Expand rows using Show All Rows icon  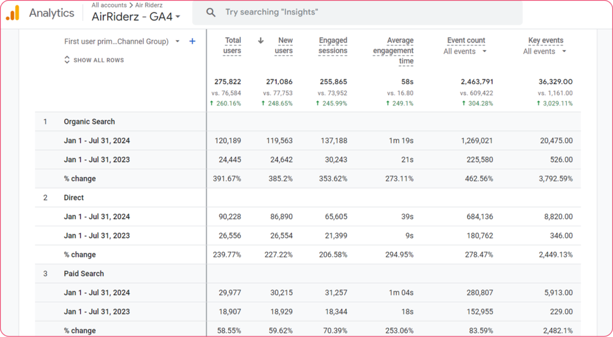tap(67, 60)
